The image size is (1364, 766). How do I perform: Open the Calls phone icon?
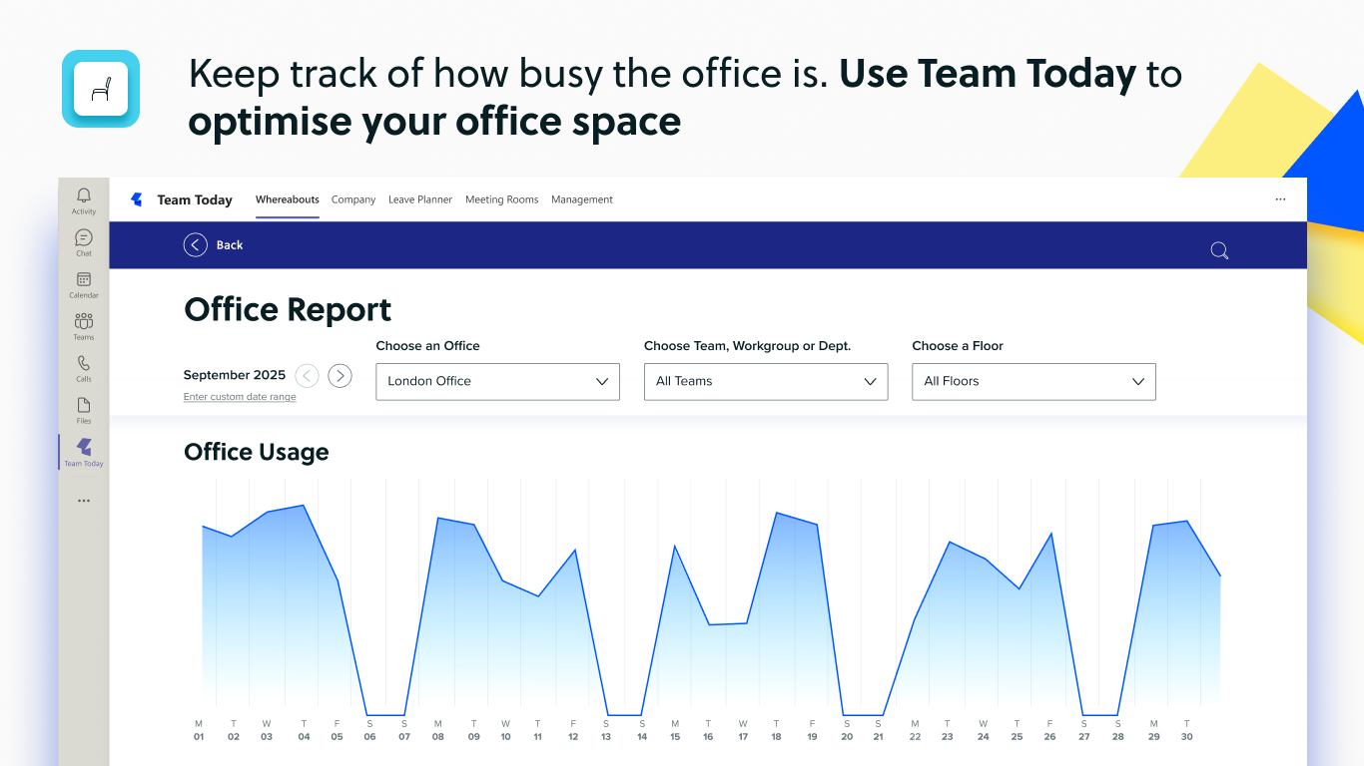tap(84, 363)
